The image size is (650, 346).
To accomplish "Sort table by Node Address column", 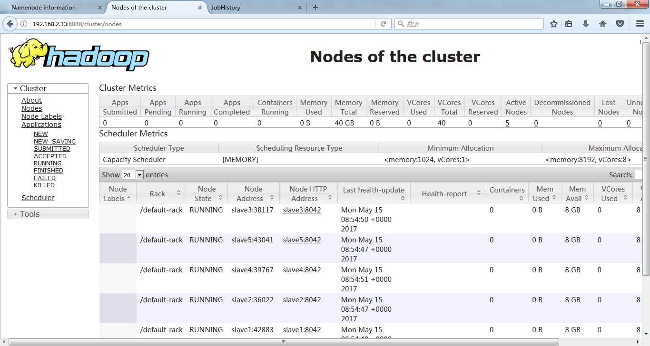I will pyautogui.click(x=254, y=193).
